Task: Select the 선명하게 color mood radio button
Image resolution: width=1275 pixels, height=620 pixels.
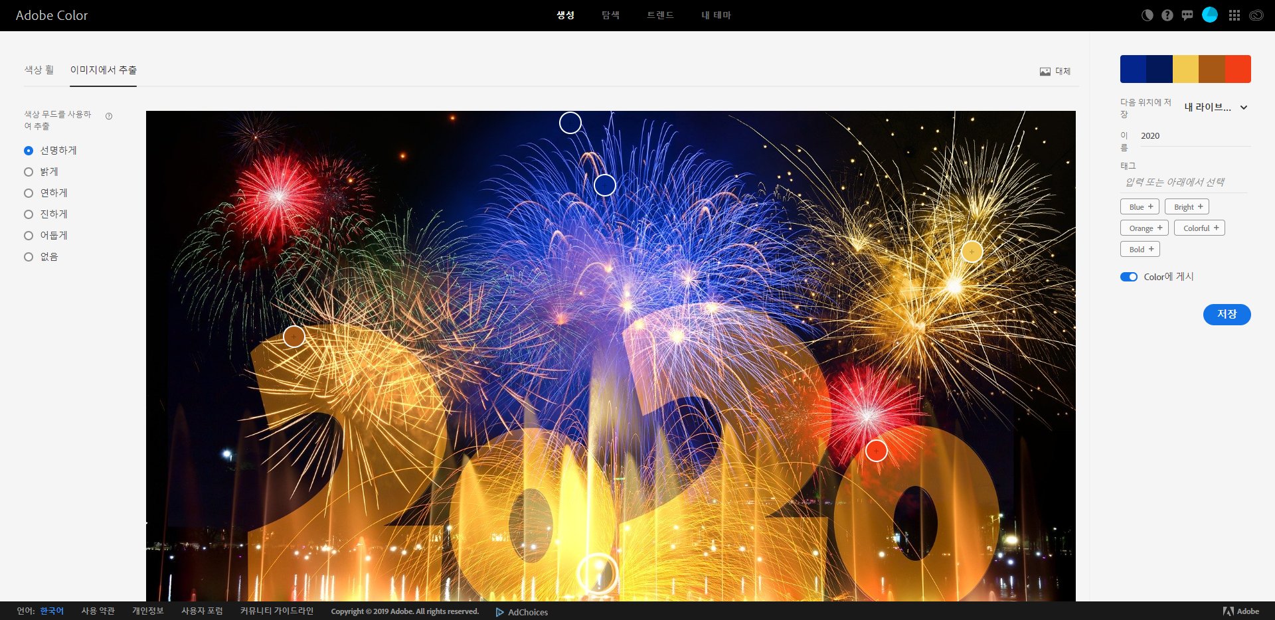Action: tap(29, 151)
